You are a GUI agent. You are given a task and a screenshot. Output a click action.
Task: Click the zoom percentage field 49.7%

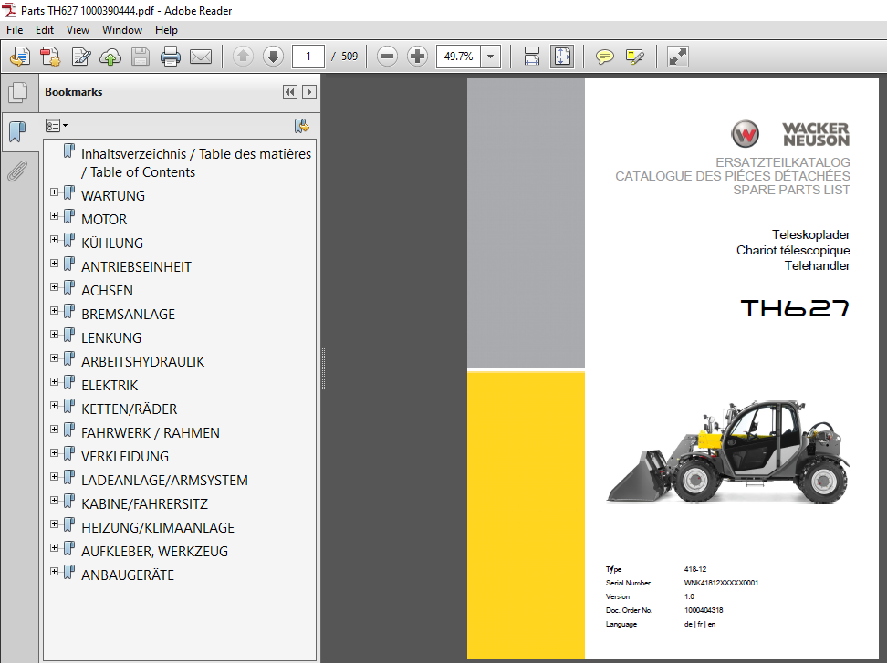pyautogui.click(x=459, y=57)
